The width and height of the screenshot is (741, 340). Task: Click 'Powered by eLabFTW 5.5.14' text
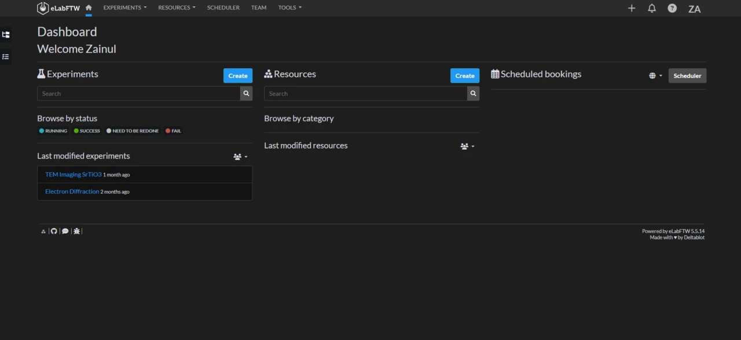[673, 231]
